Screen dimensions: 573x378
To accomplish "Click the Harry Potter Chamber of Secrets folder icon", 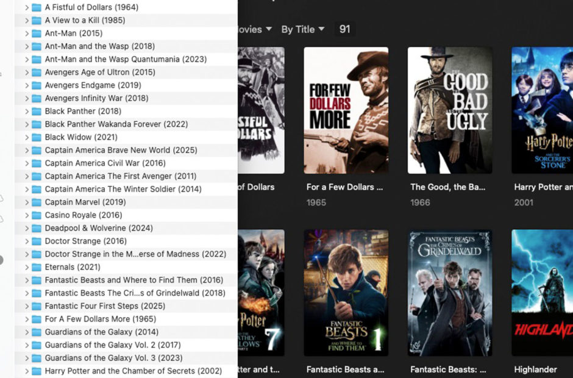I will [x=37, y=371].
